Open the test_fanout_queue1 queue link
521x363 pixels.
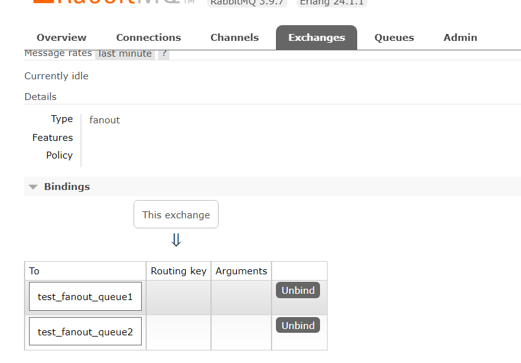[85, 297]
